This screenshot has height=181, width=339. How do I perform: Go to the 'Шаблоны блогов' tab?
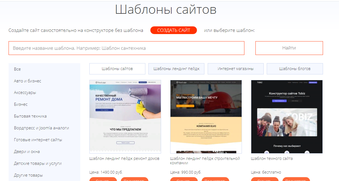295,69
